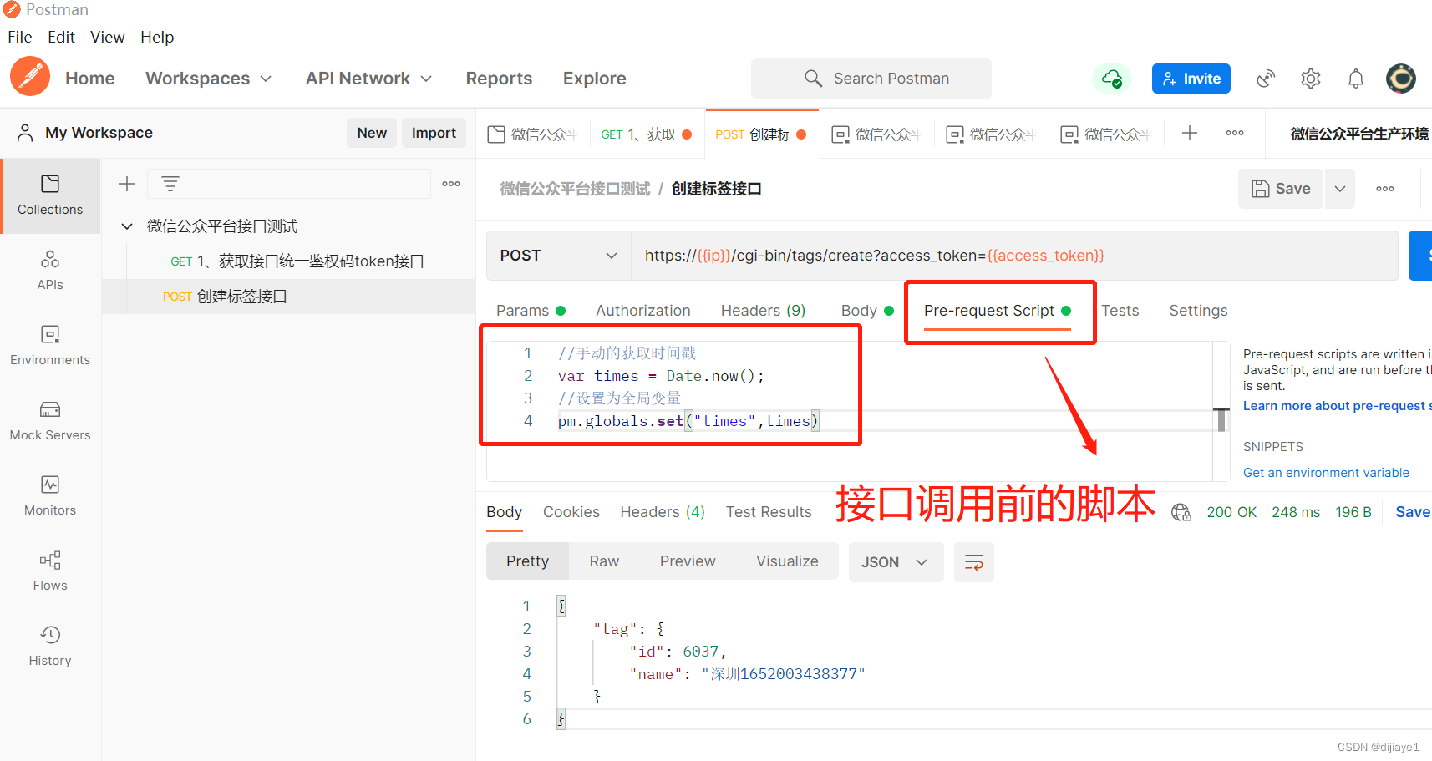Collapse the 微信公众平台接口测试 collection
The height and width of the screenshot is (761, 1432).
126,226
